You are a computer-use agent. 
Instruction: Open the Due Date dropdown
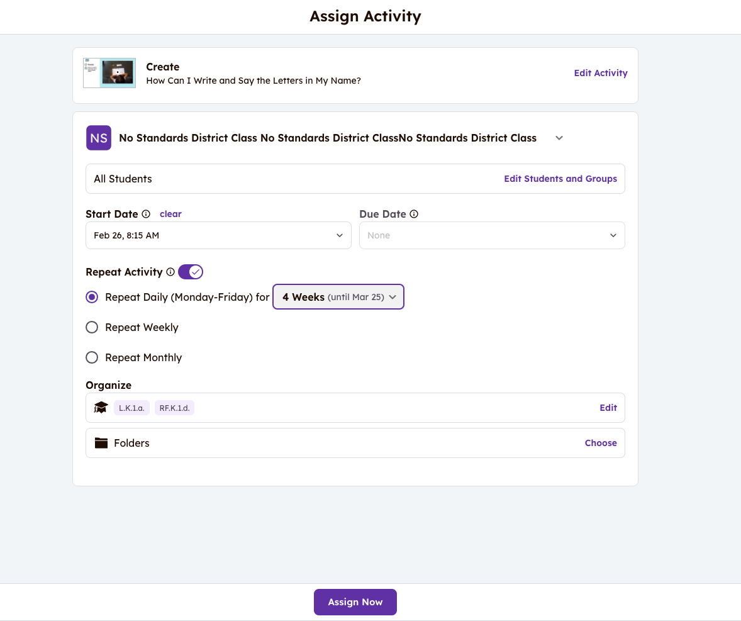(x=492, y=235)
